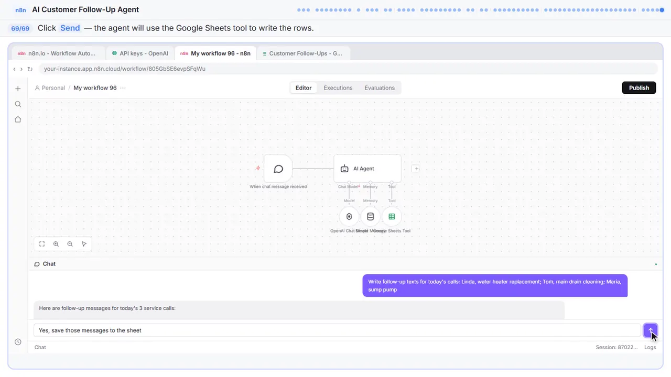Fit workflow to view icon
671x377 pixels.
[42, 244]
